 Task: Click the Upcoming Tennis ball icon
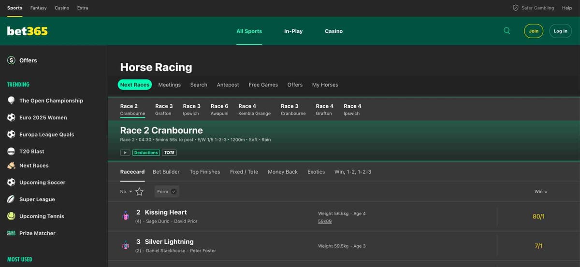click(11, 216)
